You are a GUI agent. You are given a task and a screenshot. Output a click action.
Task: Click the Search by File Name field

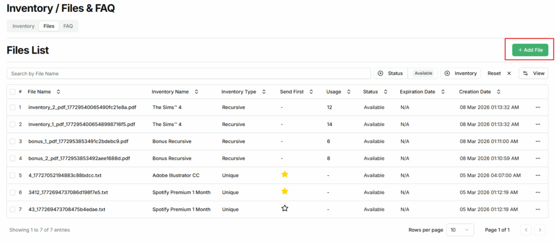[x=189, y=73]
